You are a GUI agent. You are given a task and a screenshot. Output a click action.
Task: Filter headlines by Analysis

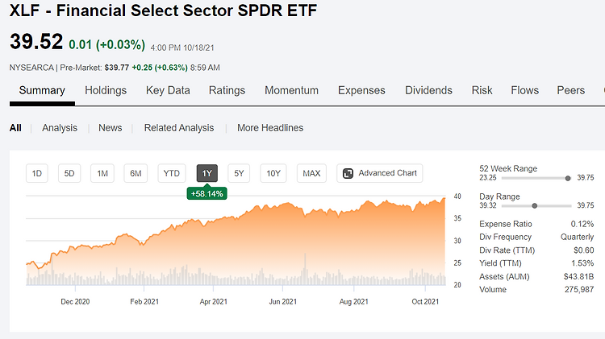point(60,128)
